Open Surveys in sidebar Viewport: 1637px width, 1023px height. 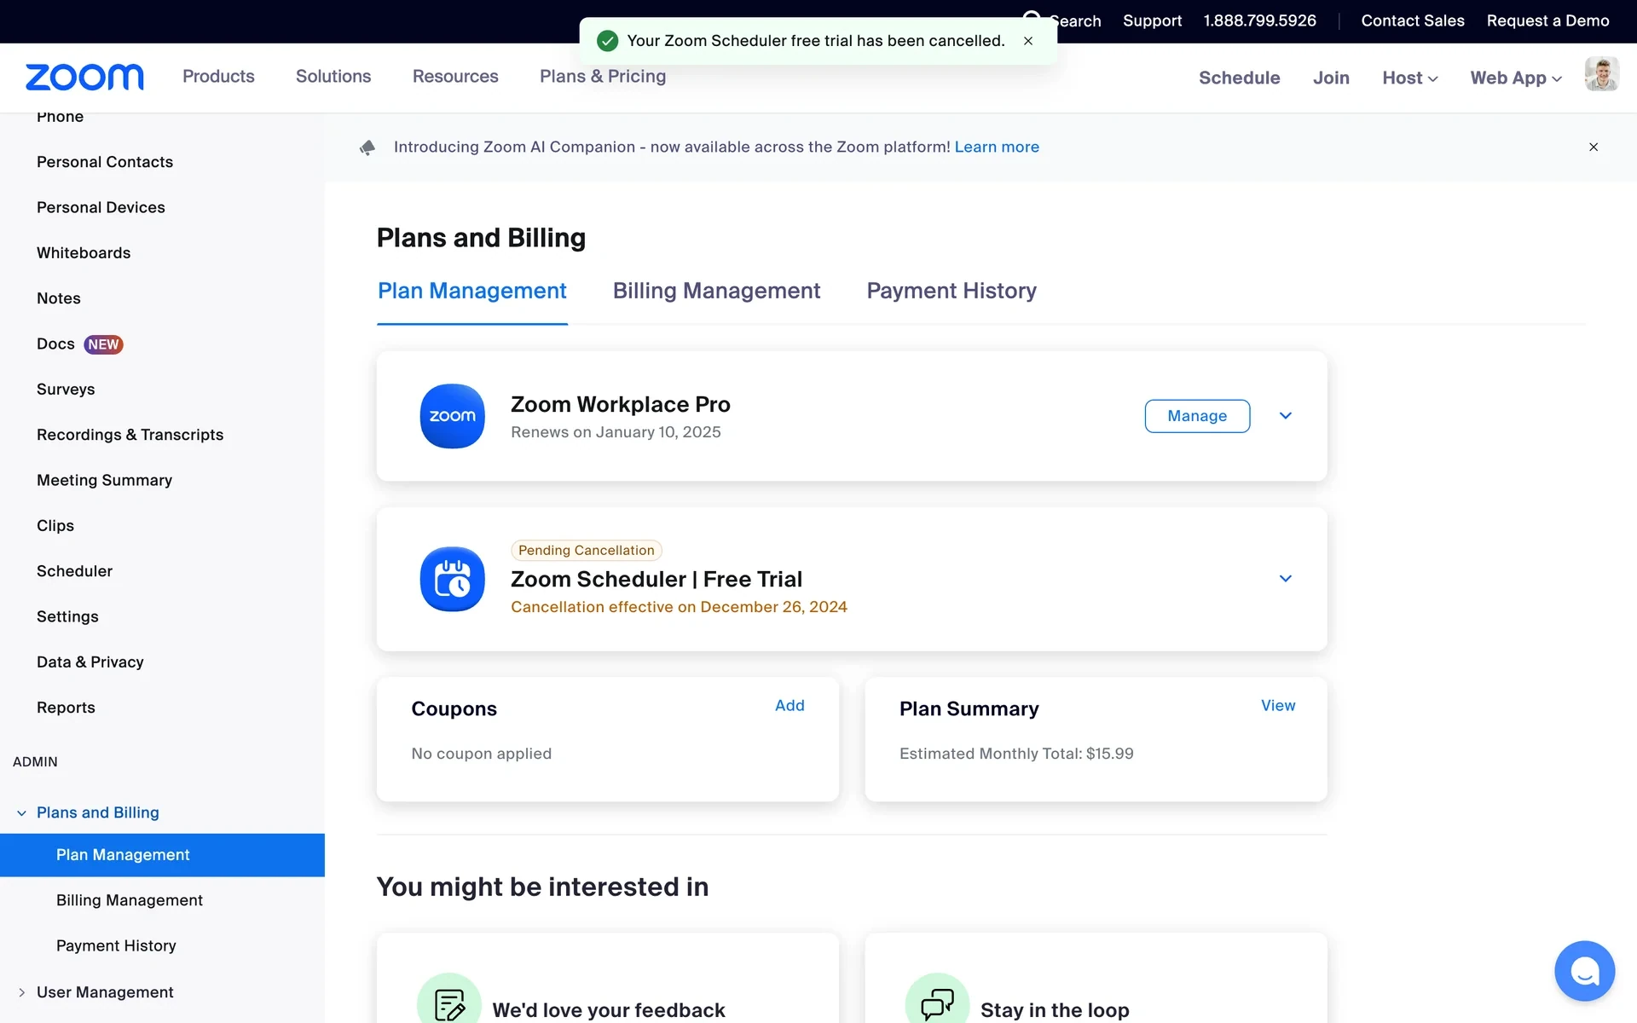click(x=66, y=390)
